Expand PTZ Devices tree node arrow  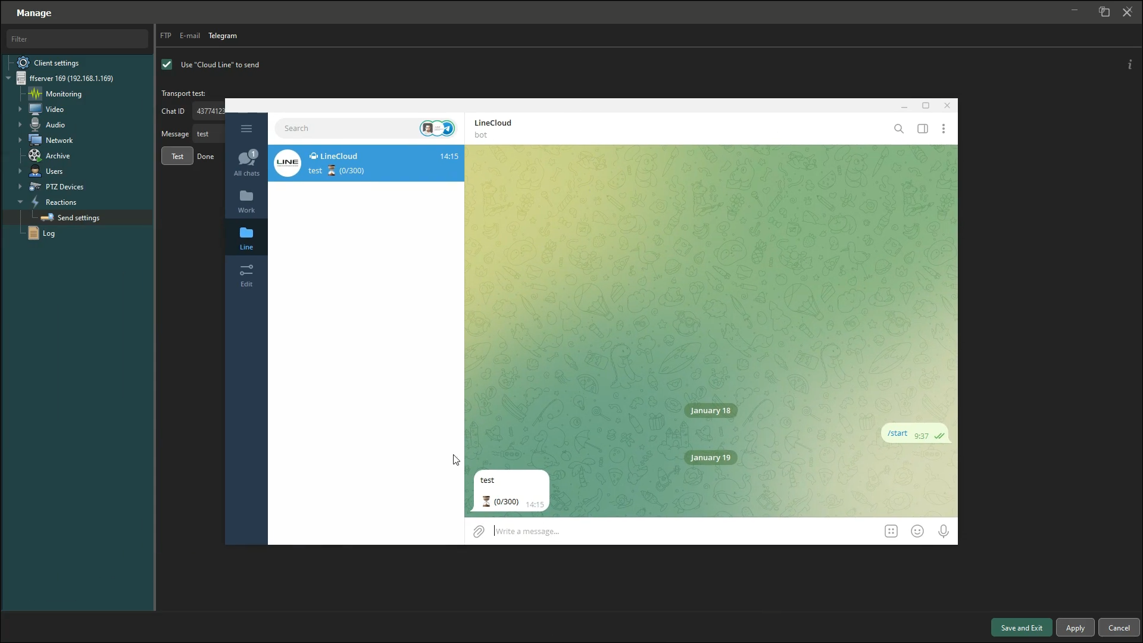20,186
